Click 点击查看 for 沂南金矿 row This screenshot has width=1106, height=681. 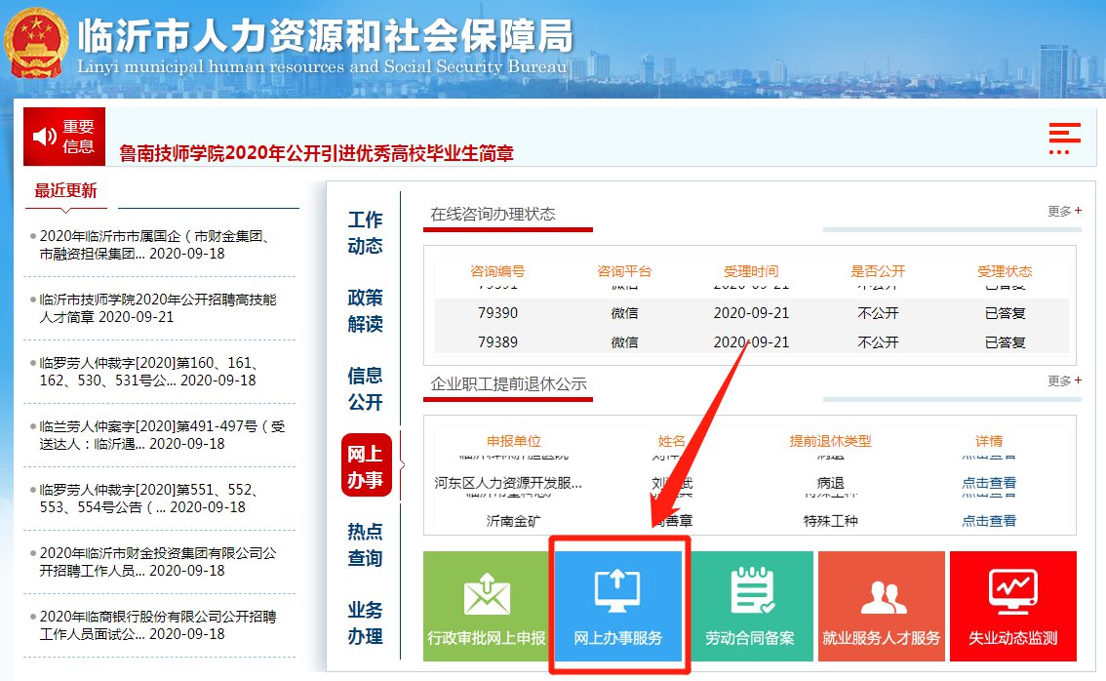(x=988, y=521)
